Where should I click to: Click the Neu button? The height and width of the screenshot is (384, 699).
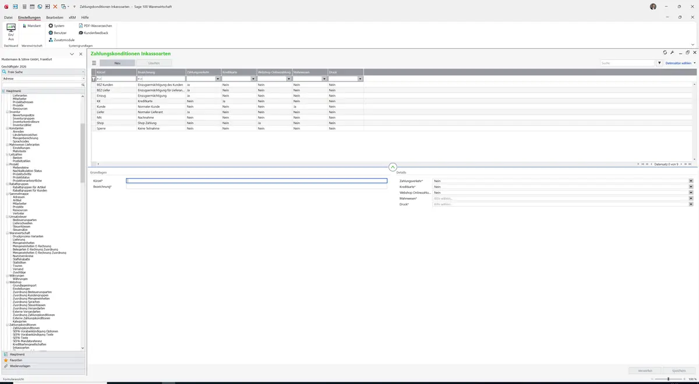coord(117,63)
